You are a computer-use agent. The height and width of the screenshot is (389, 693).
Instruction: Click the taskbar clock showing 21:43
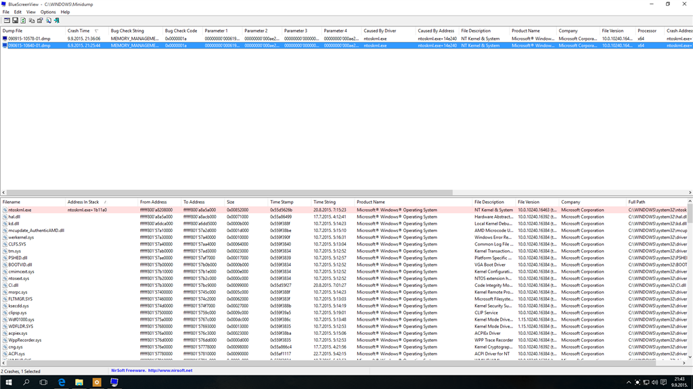(679, 382)
